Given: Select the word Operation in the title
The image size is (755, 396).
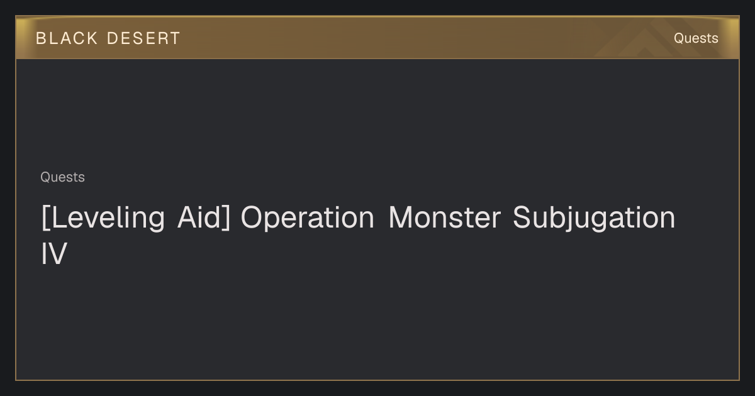Looking at the screenshot, I should click(x=308, y=217).
